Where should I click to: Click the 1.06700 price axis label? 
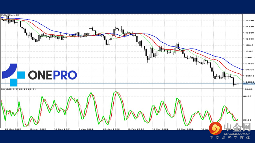coord(249,70)
